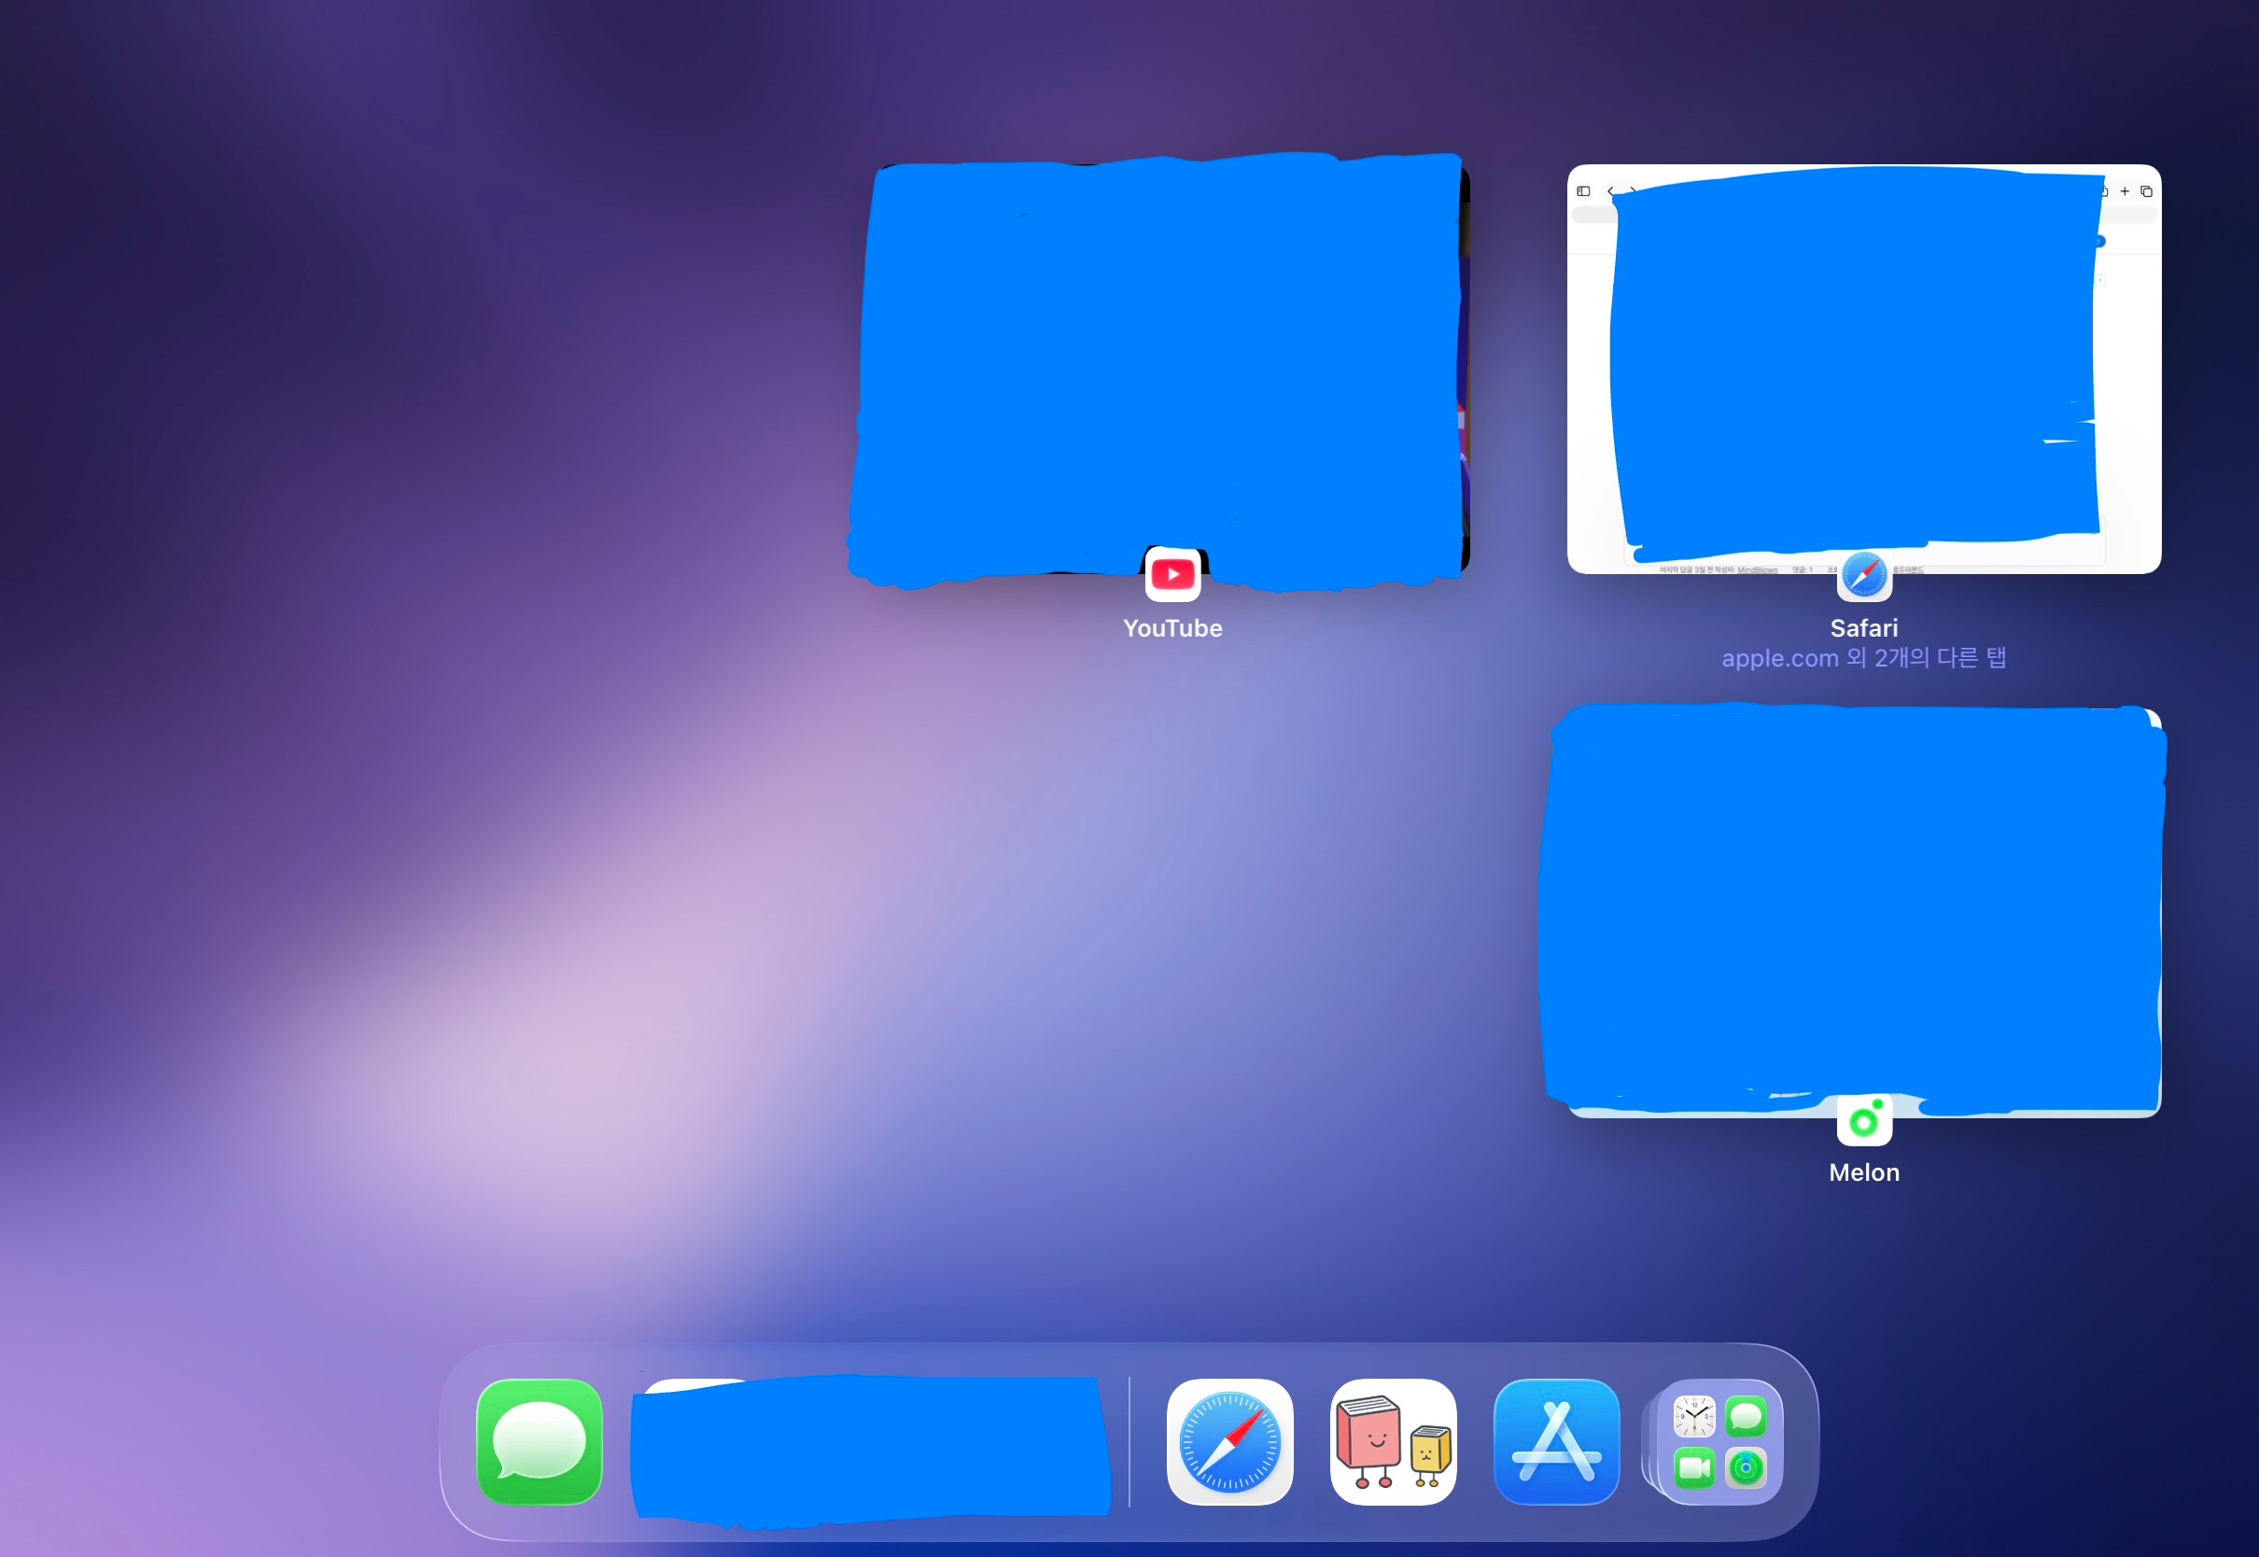
Task: Toggle the Safari sidebar icon in preview
Action: (x=1583, y=191)
